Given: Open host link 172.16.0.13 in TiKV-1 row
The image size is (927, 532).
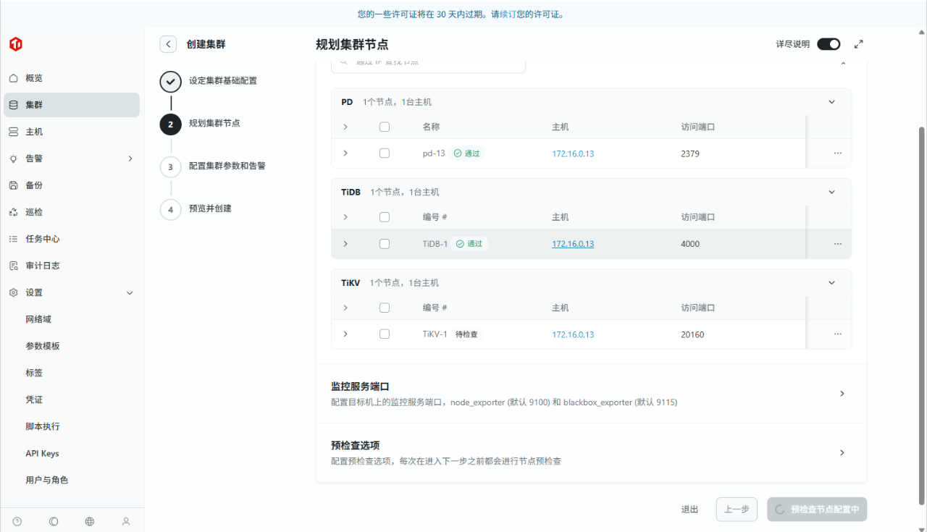Looking at the screenshot, I should (573, 334).
